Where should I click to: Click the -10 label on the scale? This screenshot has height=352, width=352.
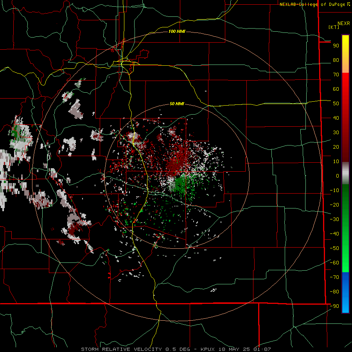(x=334, y=190)
